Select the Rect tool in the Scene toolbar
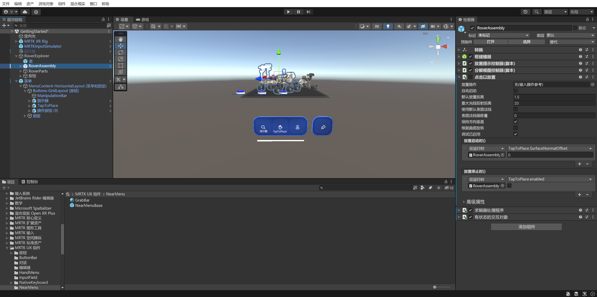 [x=120, y=65]
